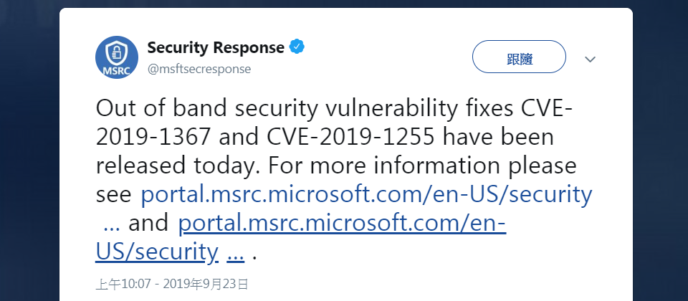688x301 pixels.
Task: Open first portal.msrc.microsoft.com/en-US/security link
Action: (x=366, y=194)
